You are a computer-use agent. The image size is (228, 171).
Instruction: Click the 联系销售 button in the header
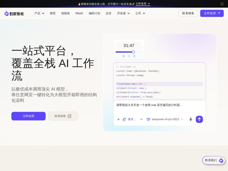point(188,13)
